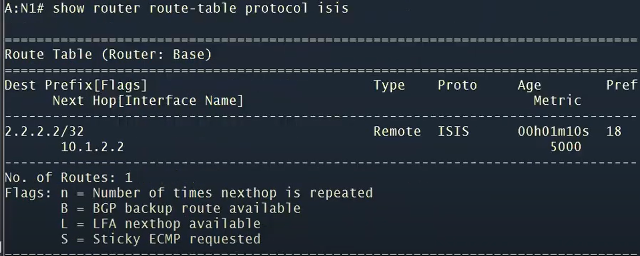640x256 pixels.
Task: Click the 'Next Hop[Interface Name]' header
Action: coord(148,100)
